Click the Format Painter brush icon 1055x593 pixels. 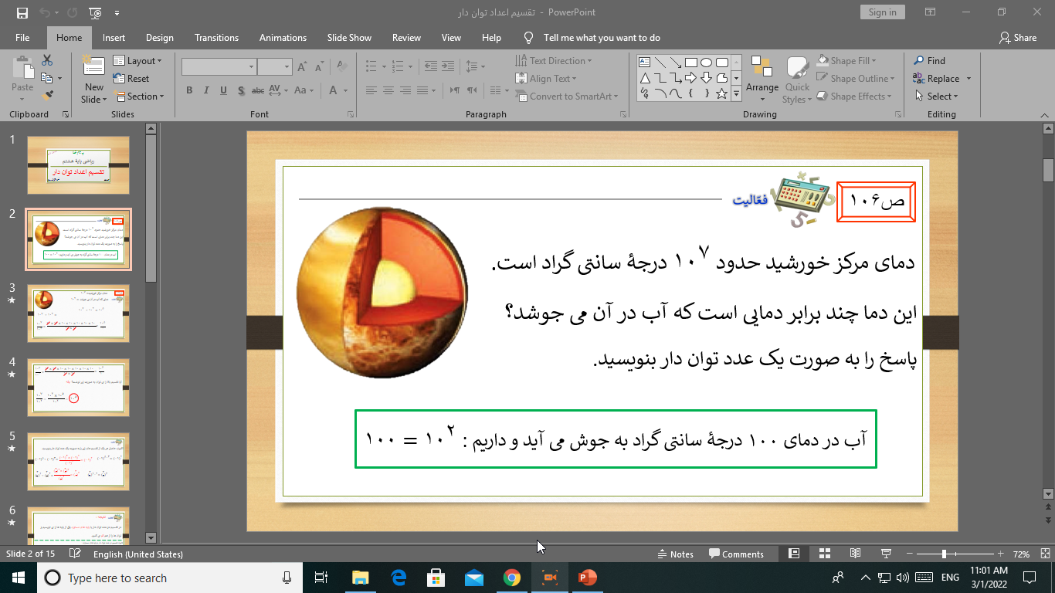tap(48, 96)
